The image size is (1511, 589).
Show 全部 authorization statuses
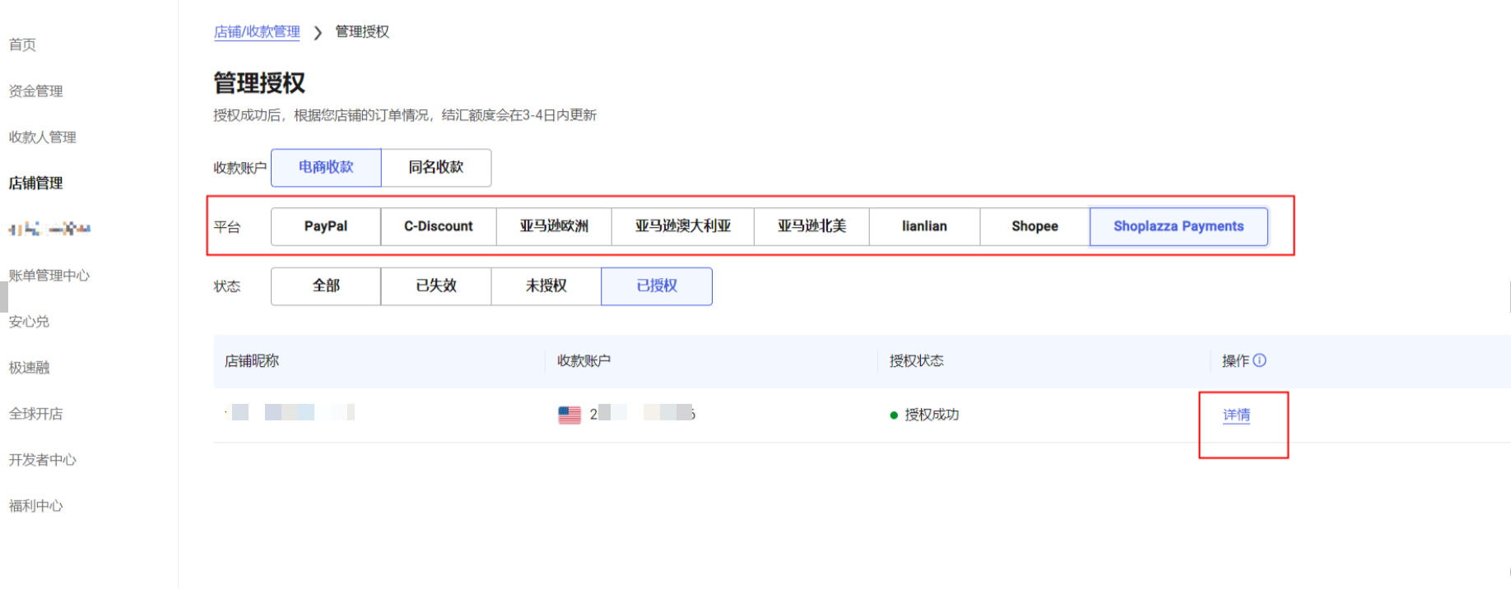pos(326,286)
